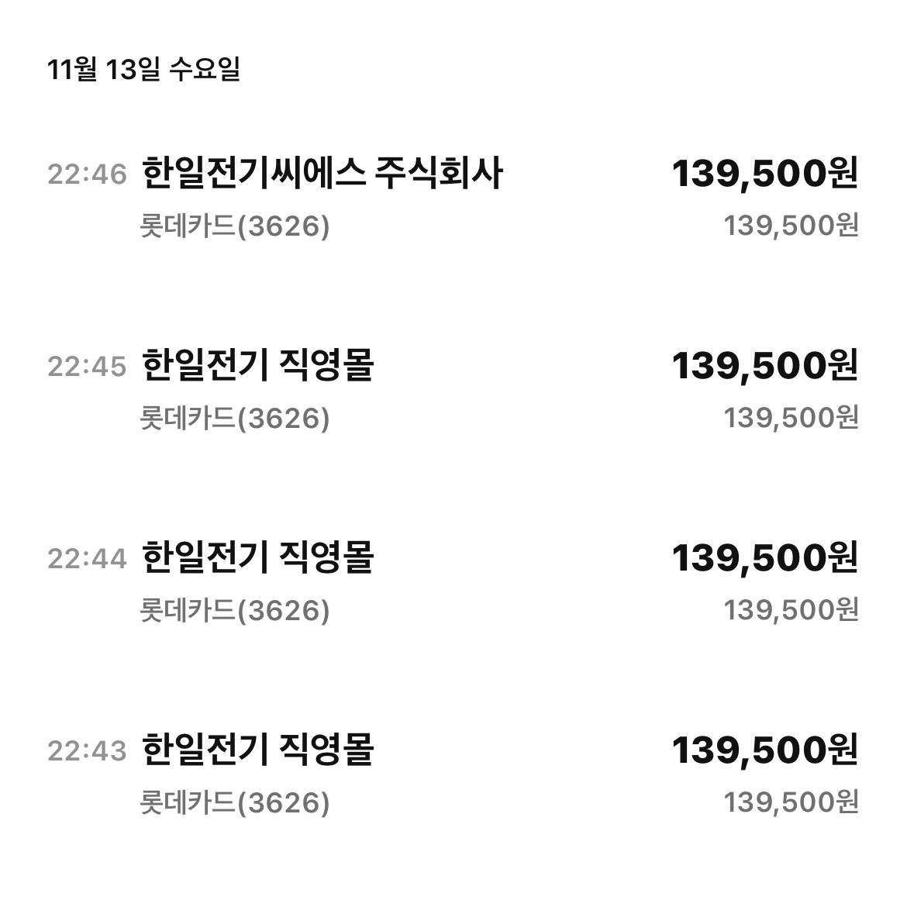Tap bold 139,500원 amount for 22:45 entry

(764, 366)
